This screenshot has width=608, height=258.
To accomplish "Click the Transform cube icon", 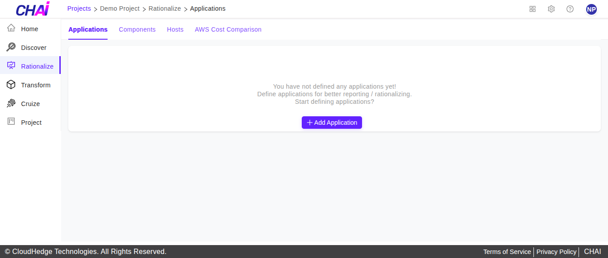I will [11, 85].
